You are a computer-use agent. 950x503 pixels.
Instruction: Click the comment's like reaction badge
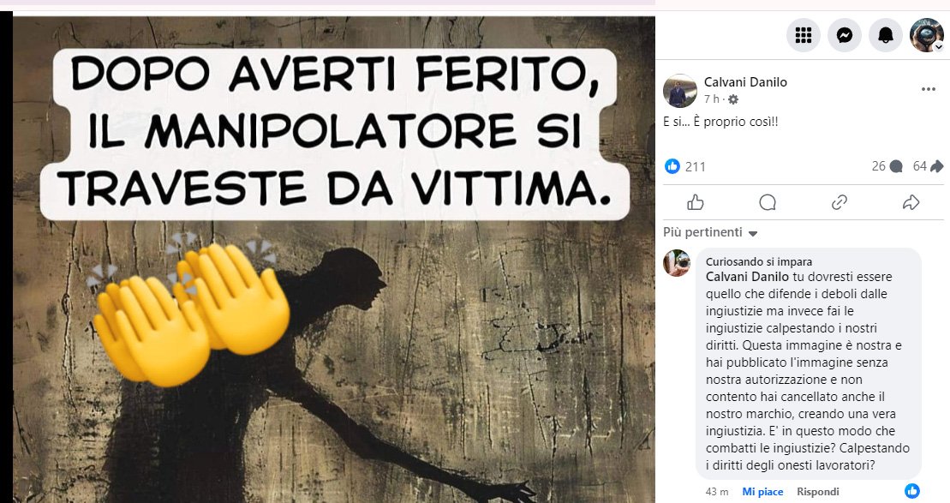(x=912, y=491)
